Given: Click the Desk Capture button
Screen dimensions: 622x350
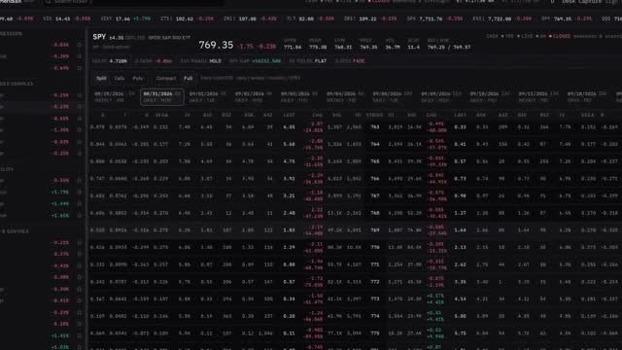Looking at the screenshot, I should 581,2.
